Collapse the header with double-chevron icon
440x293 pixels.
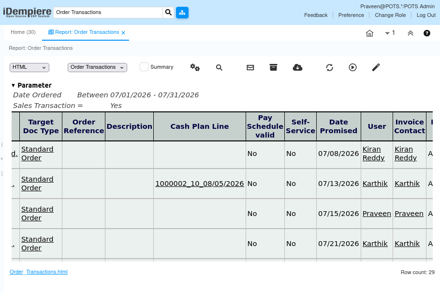[410, 33]
